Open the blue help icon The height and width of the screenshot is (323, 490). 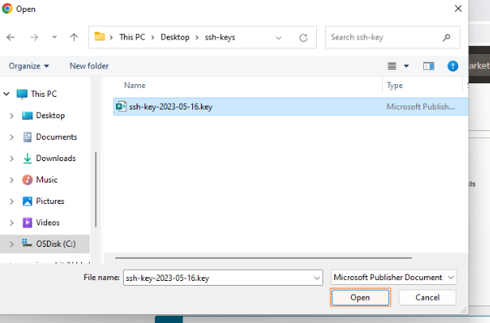click(x=453, y=66)
